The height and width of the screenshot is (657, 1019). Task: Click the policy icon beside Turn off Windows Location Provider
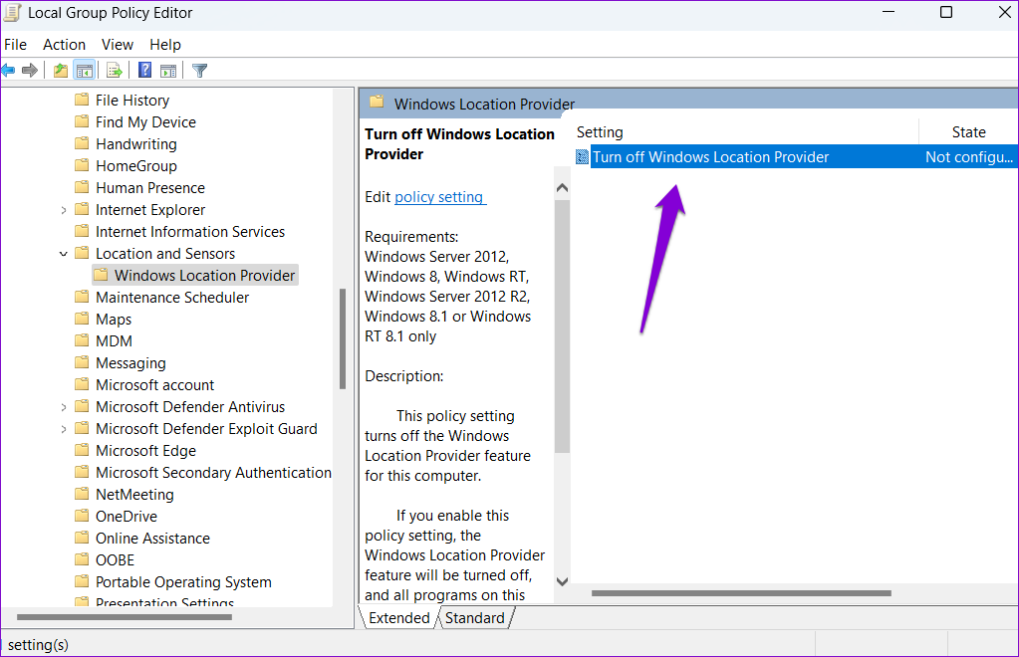point(583,157)
